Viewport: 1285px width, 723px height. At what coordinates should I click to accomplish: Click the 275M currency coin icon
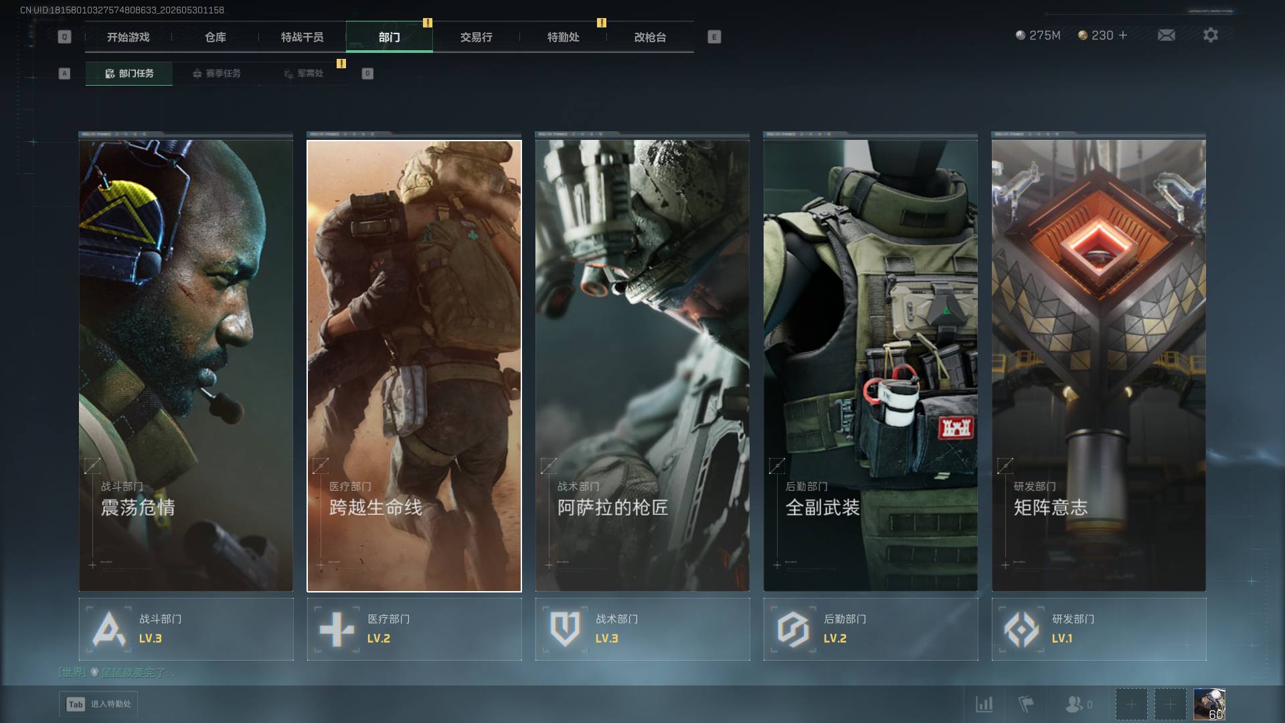1020,35
